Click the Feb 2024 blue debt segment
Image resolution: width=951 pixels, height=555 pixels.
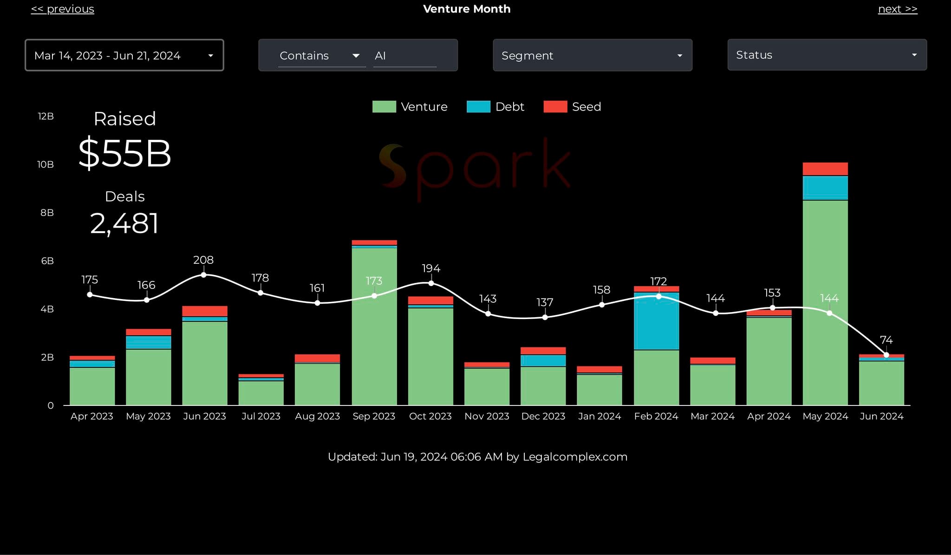click(657, 320)
